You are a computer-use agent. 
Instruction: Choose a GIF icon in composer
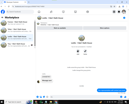point(47,97)
